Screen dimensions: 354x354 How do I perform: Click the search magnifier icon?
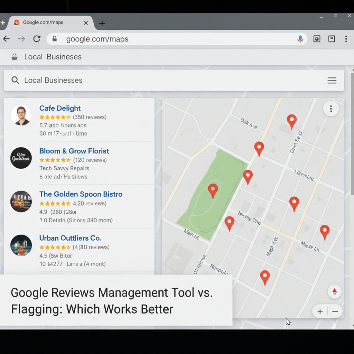coord(15,80)
